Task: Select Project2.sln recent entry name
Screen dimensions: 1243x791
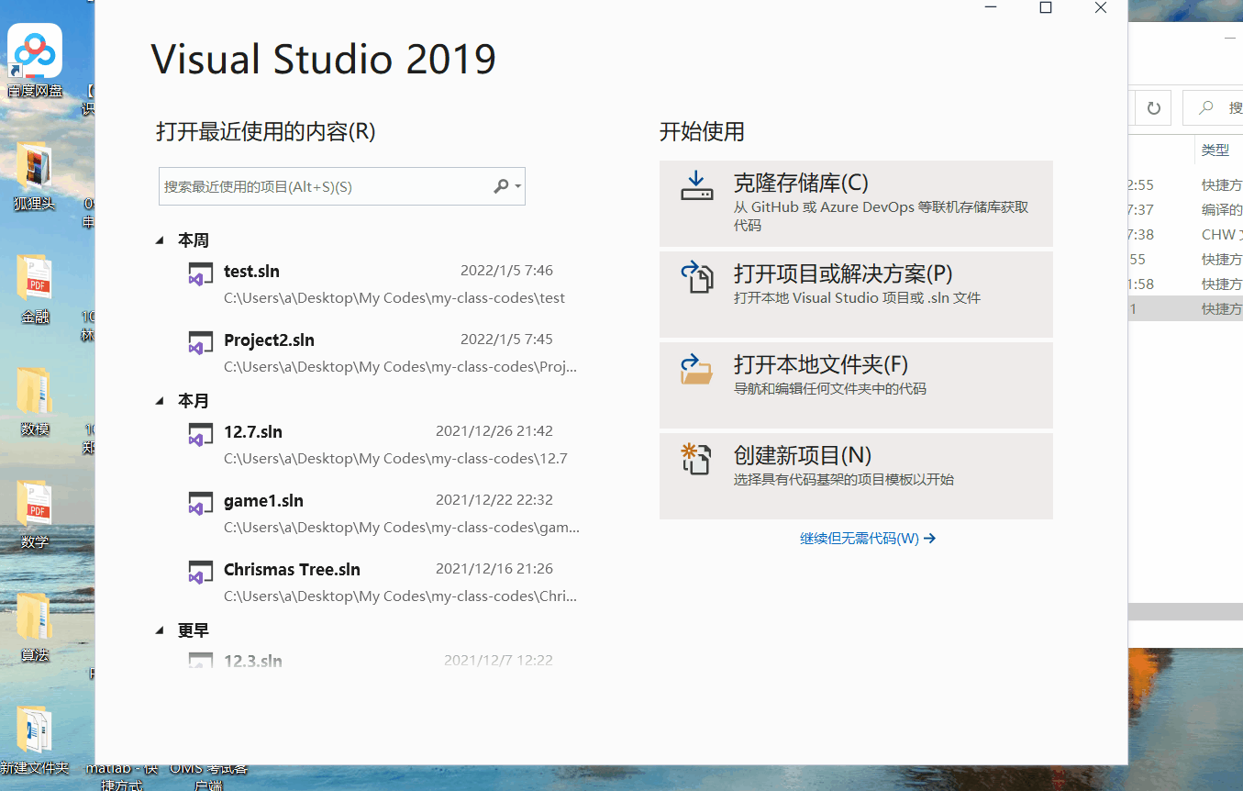Action: (x=269, y=340)
